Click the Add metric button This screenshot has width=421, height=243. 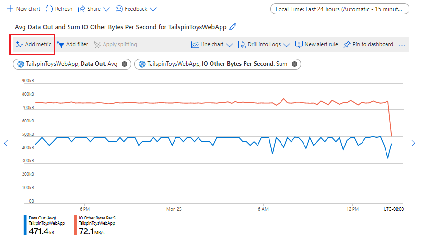tap(33, 44)
